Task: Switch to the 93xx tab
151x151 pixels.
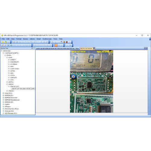Action: pyautogui.click(x=77, y=49)
